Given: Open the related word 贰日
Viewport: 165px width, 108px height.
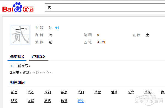Looking at the screenshot, I should 81,92.
